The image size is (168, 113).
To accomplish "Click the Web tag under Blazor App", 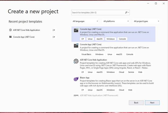I will (x=130, y=90).
